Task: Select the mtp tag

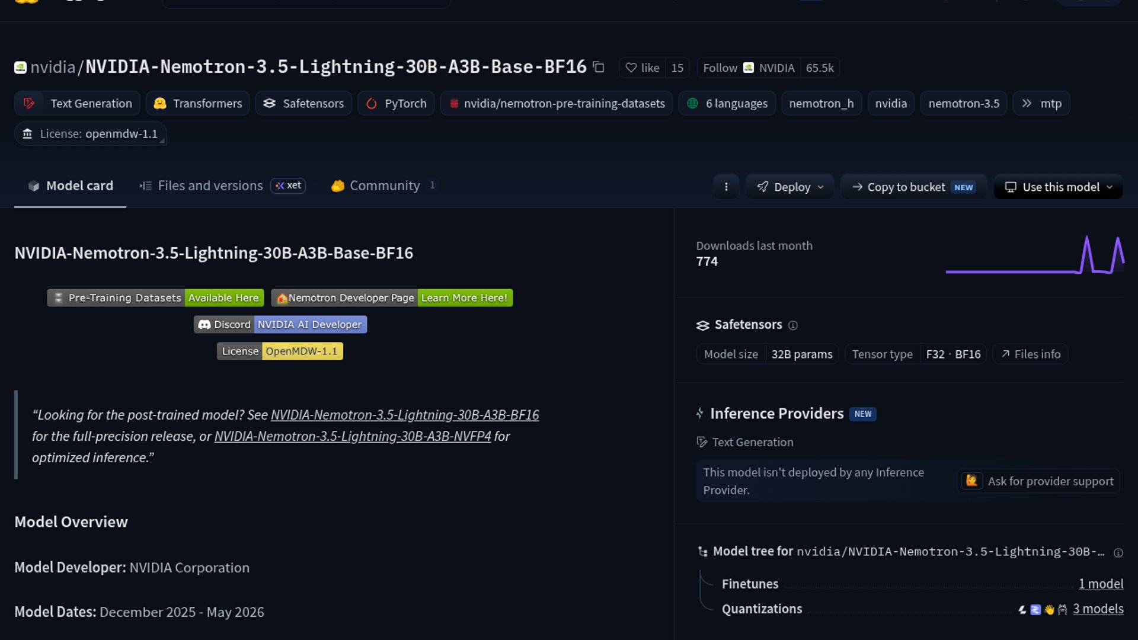Action: click(1041, 103)
